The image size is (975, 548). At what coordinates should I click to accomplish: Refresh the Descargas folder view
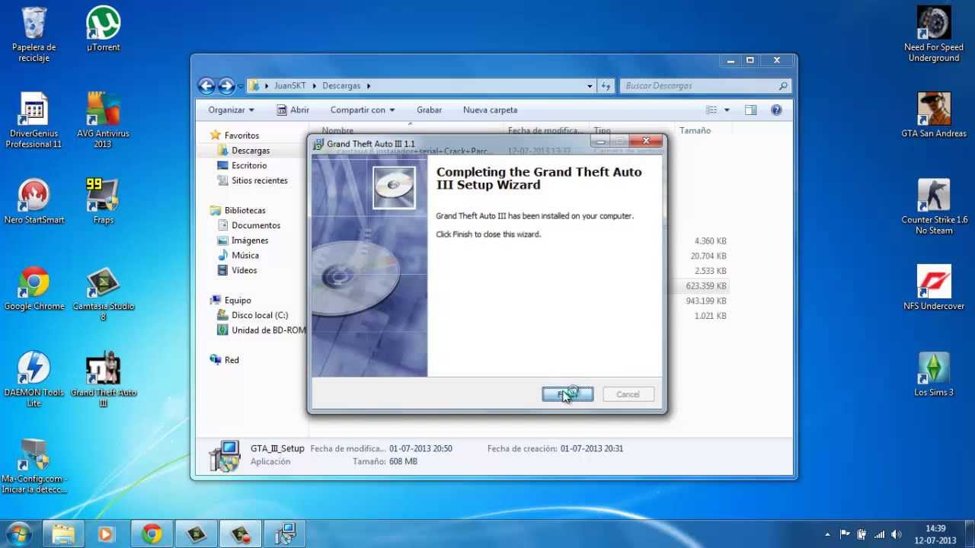tap(606, 86)
